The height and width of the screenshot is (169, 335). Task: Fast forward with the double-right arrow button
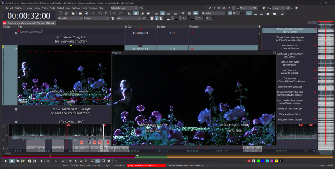click(23, 161)
